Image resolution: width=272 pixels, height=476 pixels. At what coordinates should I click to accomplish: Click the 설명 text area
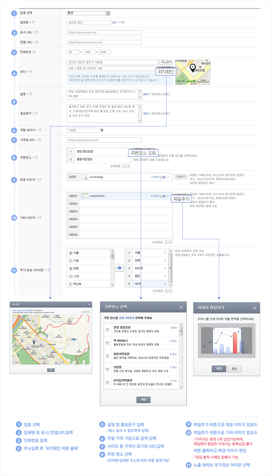coord(104,94)
